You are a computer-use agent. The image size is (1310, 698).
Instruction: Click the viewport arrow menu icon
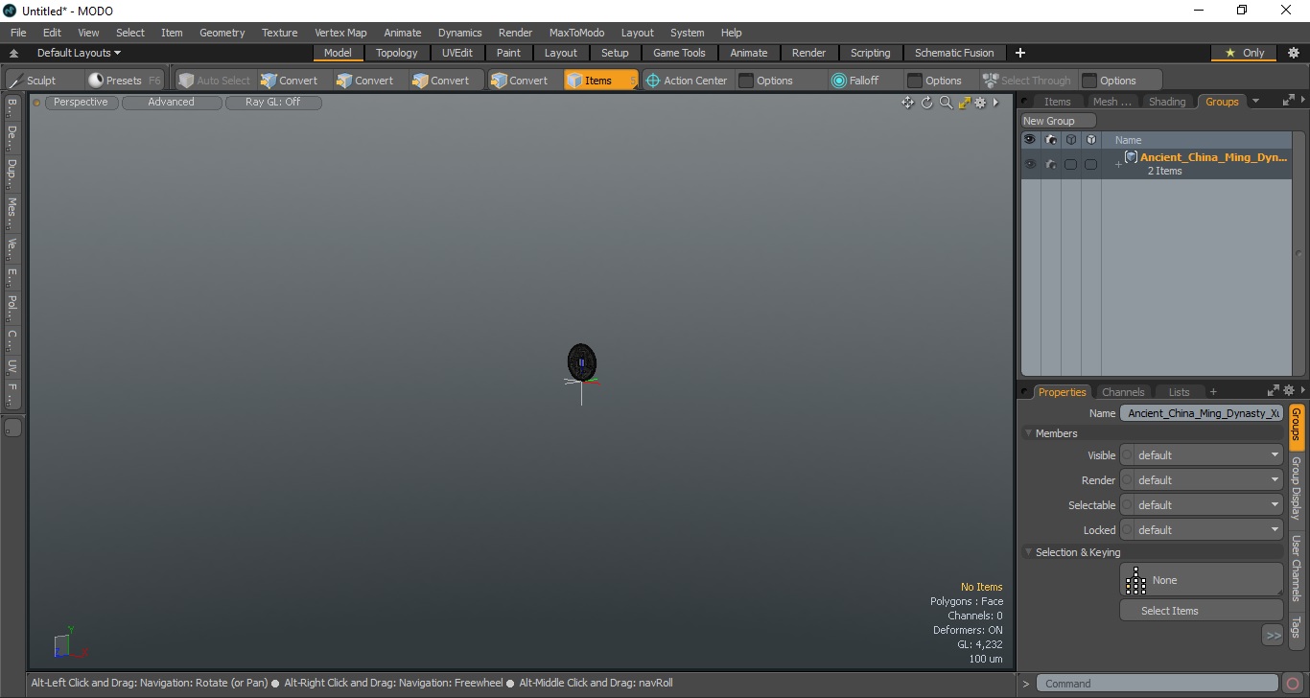995,103
